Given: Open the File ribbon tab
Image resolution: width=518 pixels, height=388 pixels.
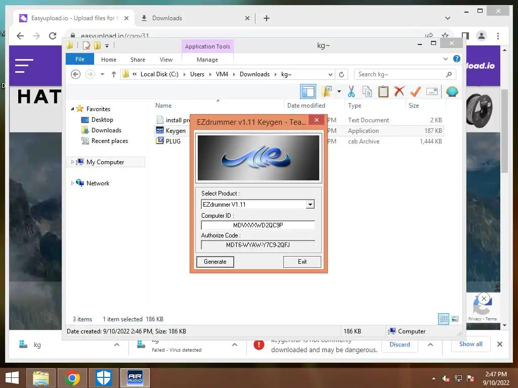Looking at the screenshot, I should click(80, 60).
